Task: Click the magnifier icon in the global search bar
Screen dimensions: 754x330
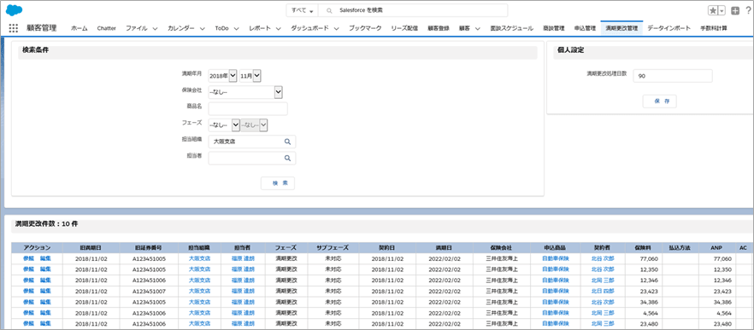Action: pyautogui.click(x=329, y=10)
